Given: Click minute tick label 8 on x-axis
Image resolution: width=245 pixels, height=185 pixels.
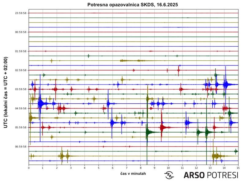Looking at the screenshot, I should 141,168.
